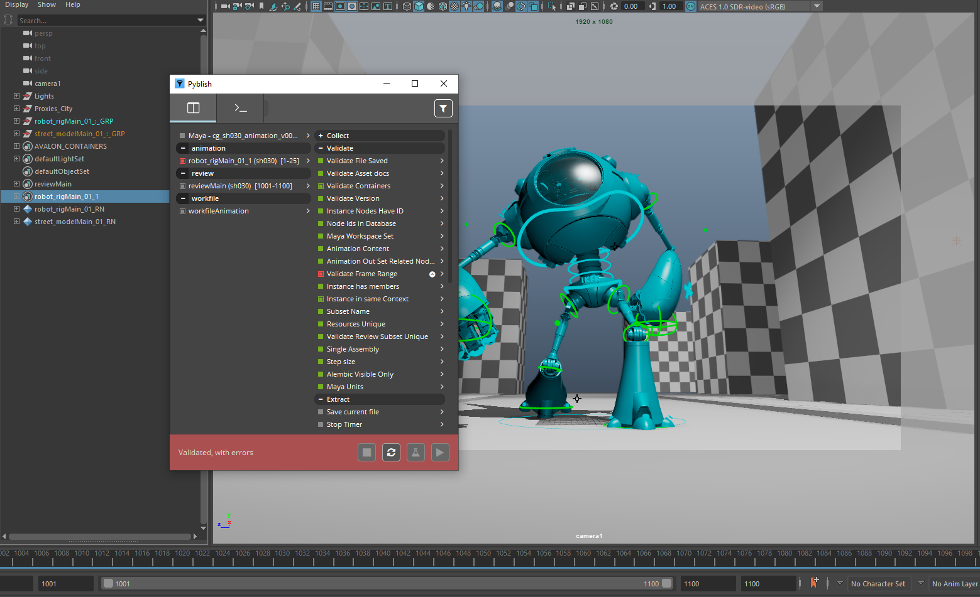The height and width of the screenshot is (597, 980).
Task: Click the refresh/reset icon in Pyblish
Action: pyautogui.click(x=391, y=452)
